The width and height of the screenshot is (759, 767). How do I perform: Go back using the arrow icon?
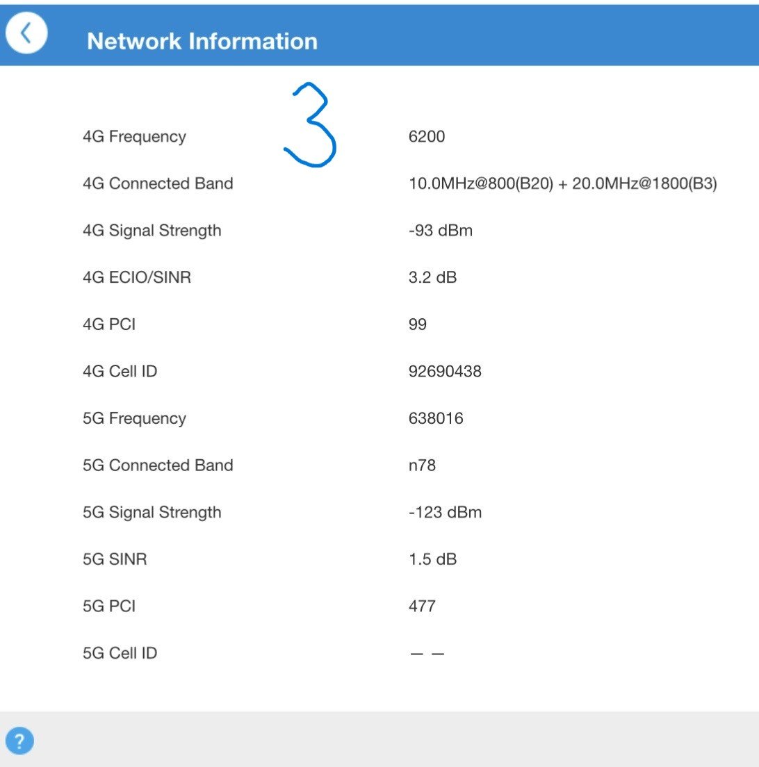point(26,33)
